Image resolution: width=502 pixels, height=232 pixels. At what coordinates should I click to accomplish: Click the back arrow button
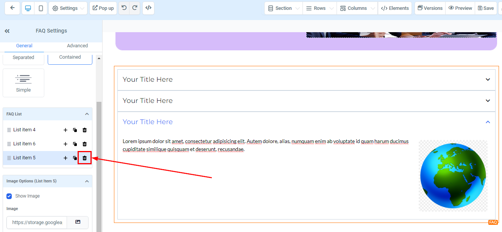coord(12,8)
